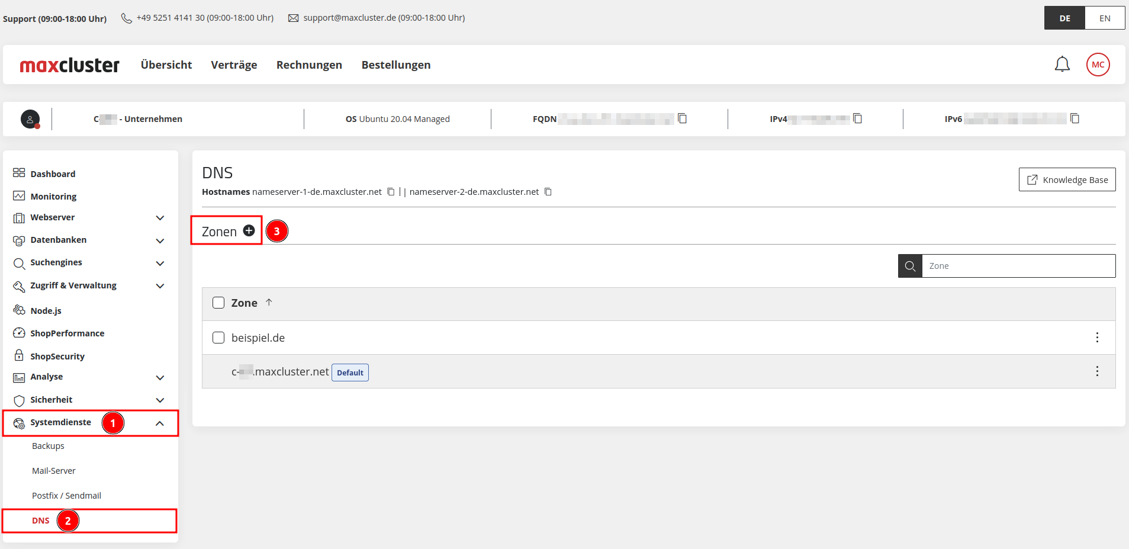Viewport: 1129px width, 549px height.
Task: Expand the Suchengines menu chevron
Action: (x=160, y=264)
